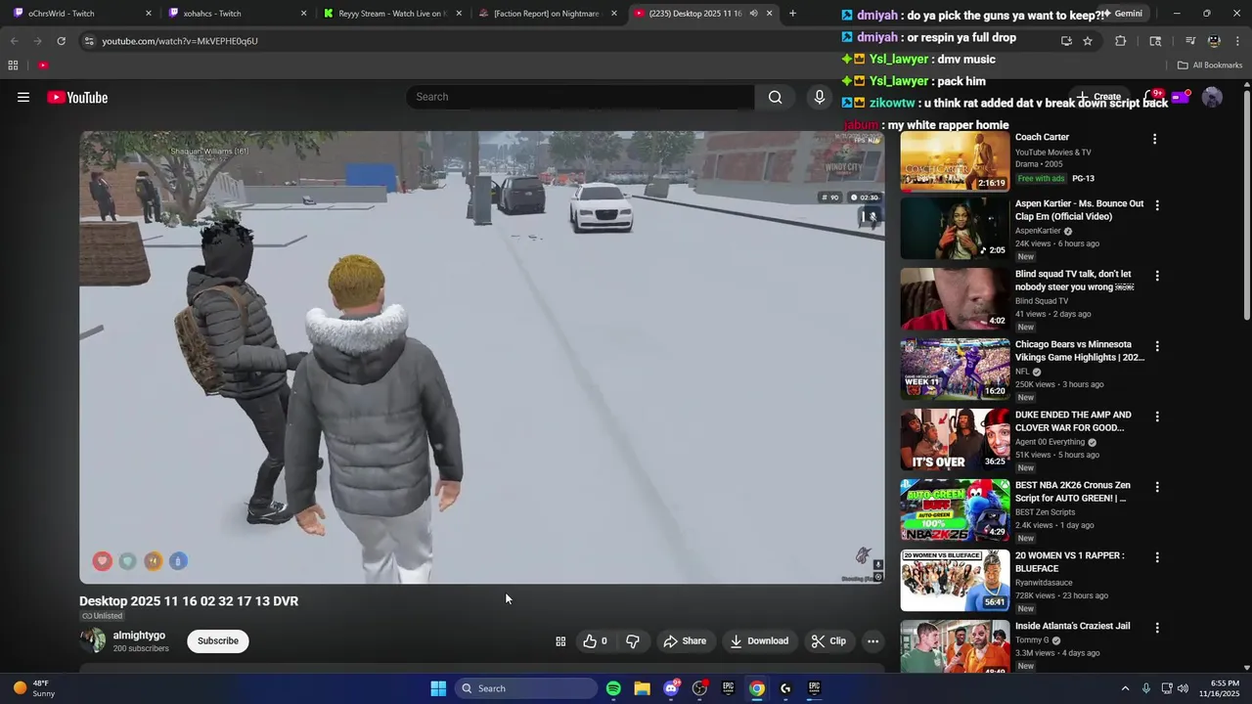Screen dimensions: 1252x704
Task: Start voice search with the microphone icon
Action: [x=820, y=97]
